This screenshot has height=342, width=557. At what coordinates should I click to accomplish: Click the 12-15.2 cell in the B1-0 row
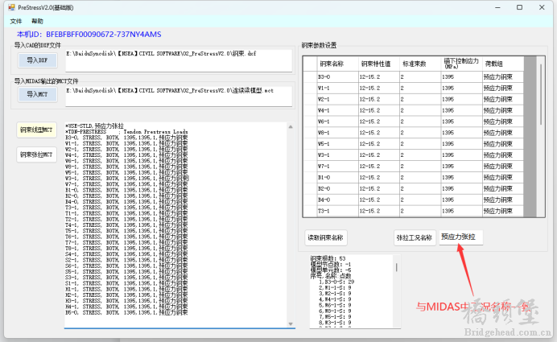coord(378,178)
